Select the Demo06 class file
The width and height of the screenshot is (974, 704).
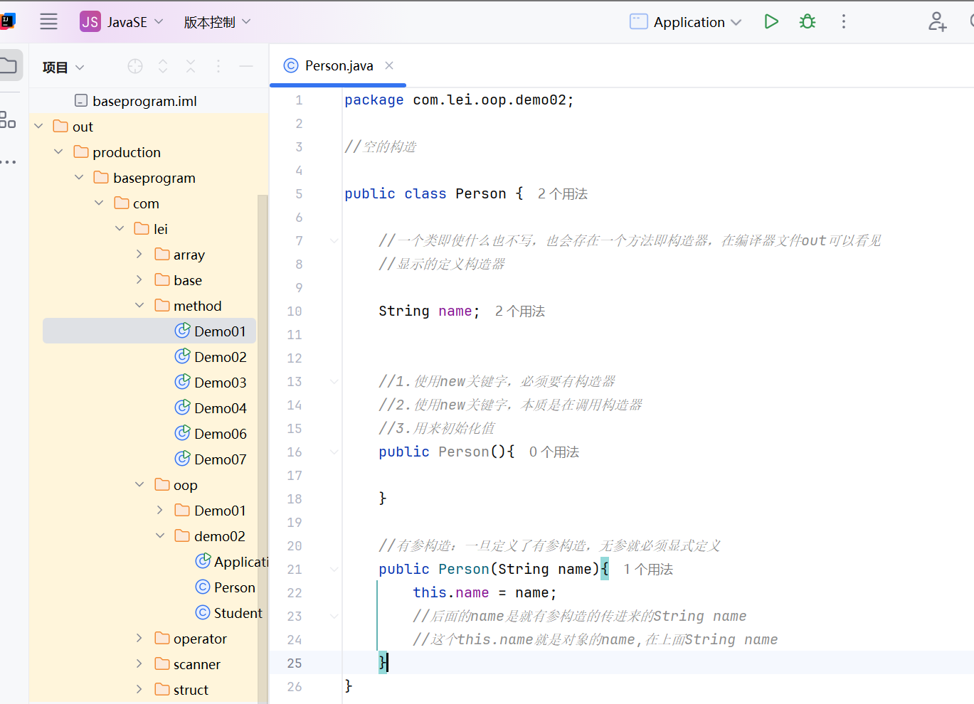tap(211, 434)
